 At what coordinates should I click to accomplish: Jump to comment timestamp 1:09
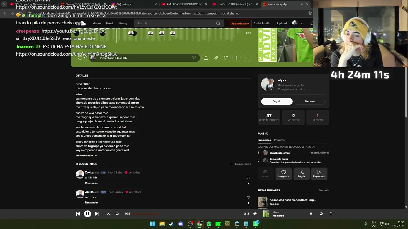tap(103, 192)
